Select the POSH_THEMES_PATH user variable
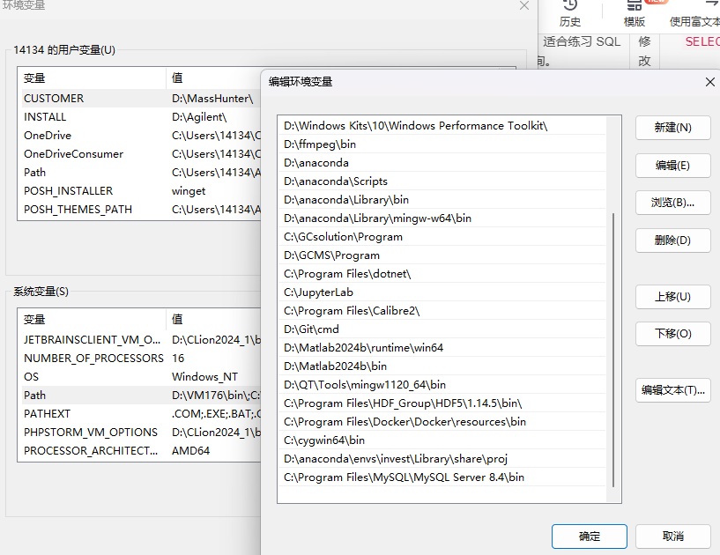The width and height of the screenshot is (720, 555). [x=139, y=210]
